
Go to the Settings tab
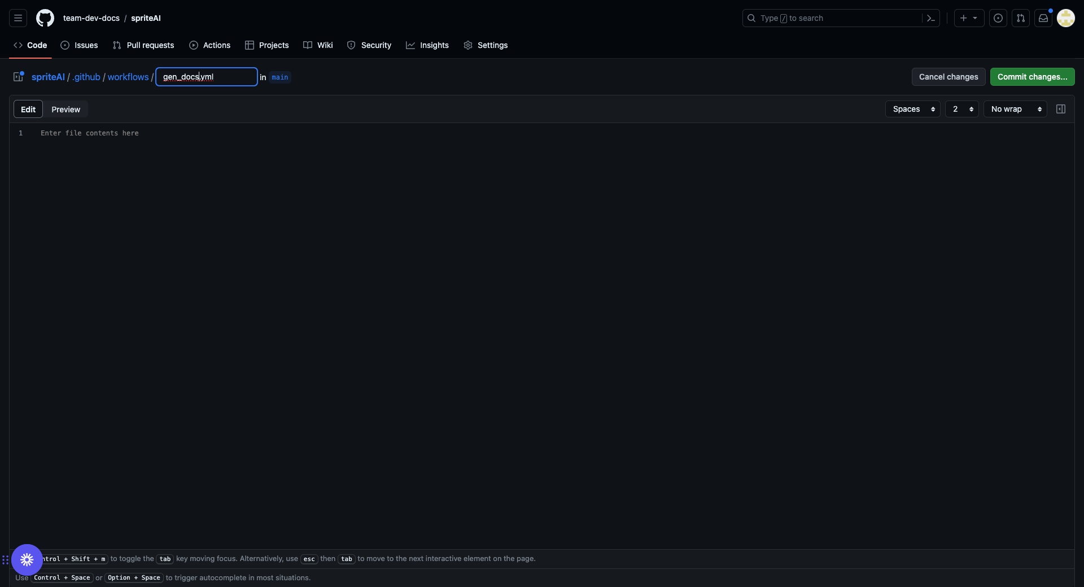click(x=486, y=45)
